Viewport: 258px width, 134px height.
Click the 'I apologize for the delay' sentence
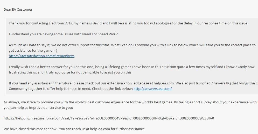point(201,23)
